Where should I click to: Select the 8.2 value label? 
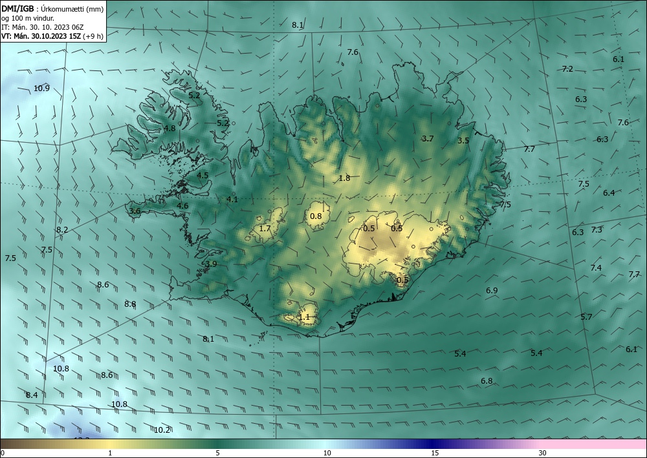click(x=62, y=230)
